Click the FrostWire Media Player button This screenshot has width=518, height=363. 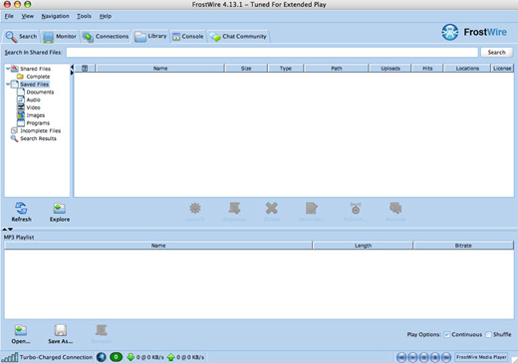481,357
